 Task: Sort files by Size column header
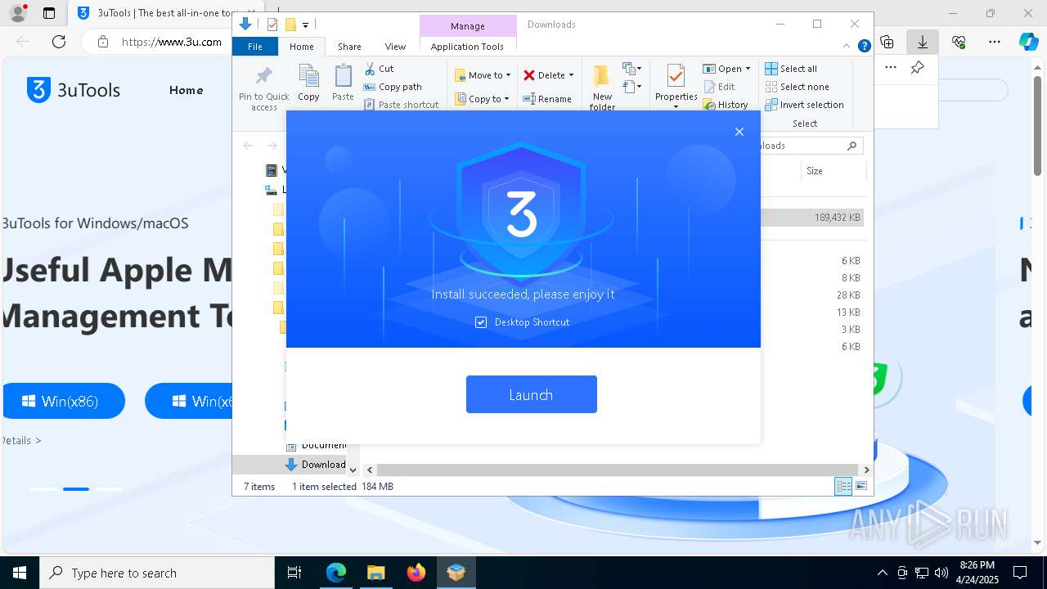[x=815, y=171]
